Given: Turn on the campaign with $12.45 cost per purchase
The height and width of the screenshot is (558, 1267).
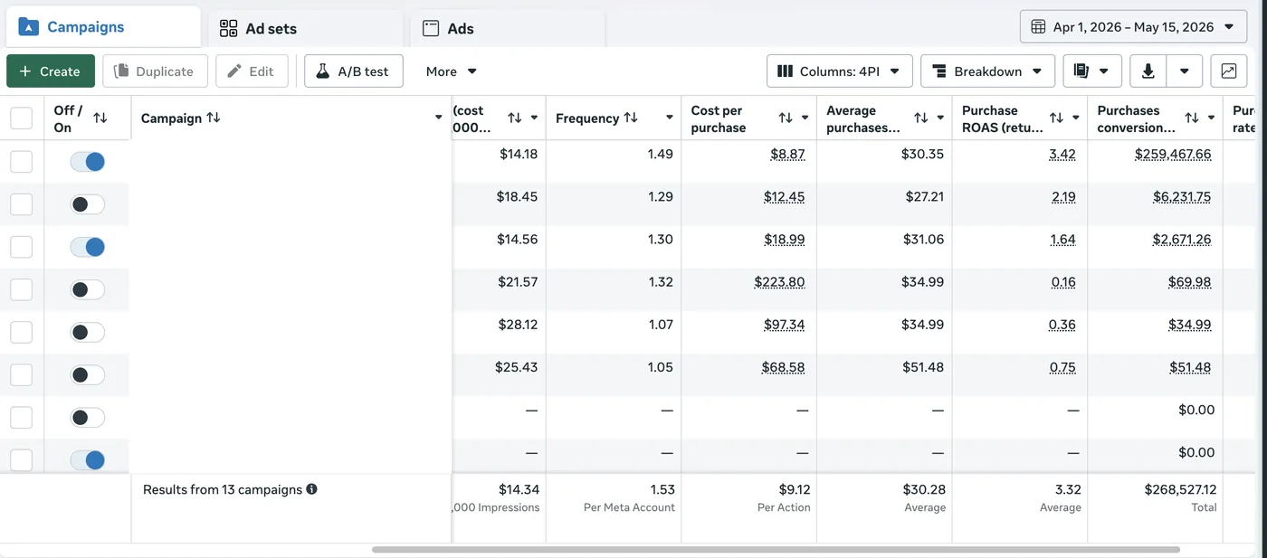Looking at the screenshot, I should click(88, 204).
